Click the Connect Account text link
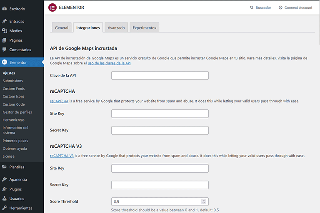This screenshot has height=213, width=320. [298, 7]
